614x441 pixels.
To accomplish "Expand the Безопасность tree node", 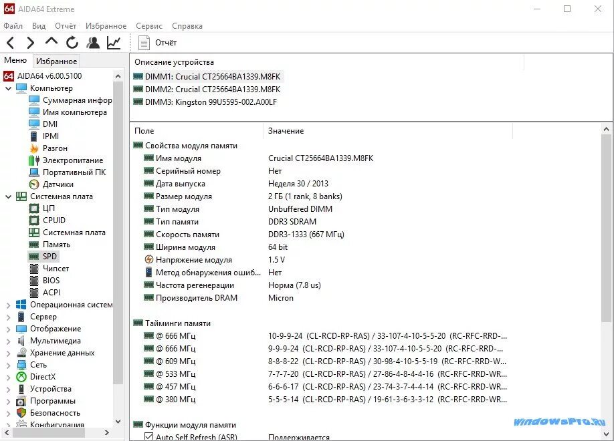I will [8, 414].
